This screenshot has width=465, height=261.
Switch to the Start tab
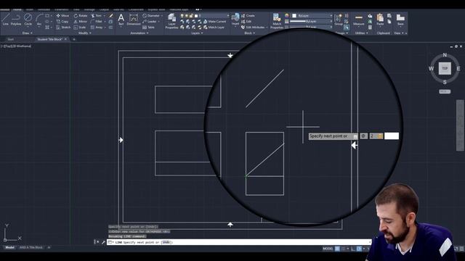[x=11, y=39]
